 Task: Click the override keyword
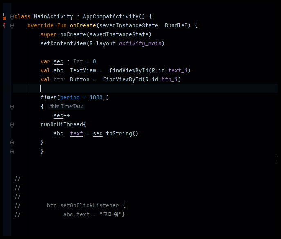tap(40, 25)
